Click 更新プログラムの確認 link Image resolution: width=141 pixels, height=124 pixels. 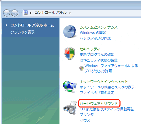pos(97,54)
